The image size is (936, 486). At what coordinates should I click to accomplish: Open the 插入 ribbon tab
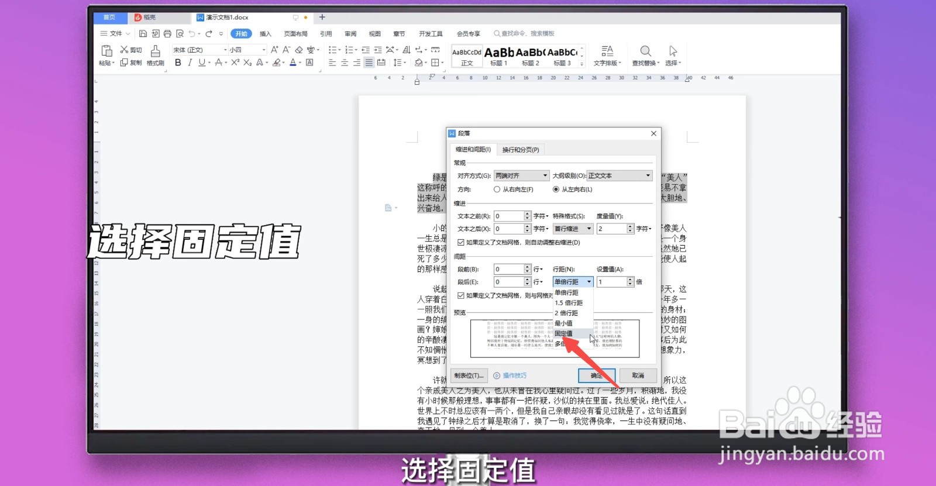click(266, 34)
